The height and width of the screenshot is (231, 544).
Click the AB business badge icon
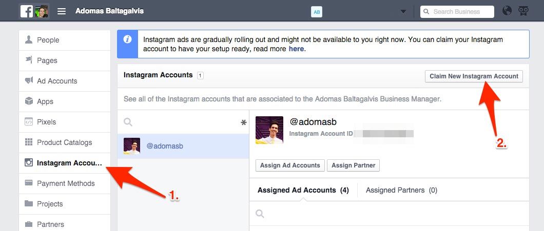(317, 12)
